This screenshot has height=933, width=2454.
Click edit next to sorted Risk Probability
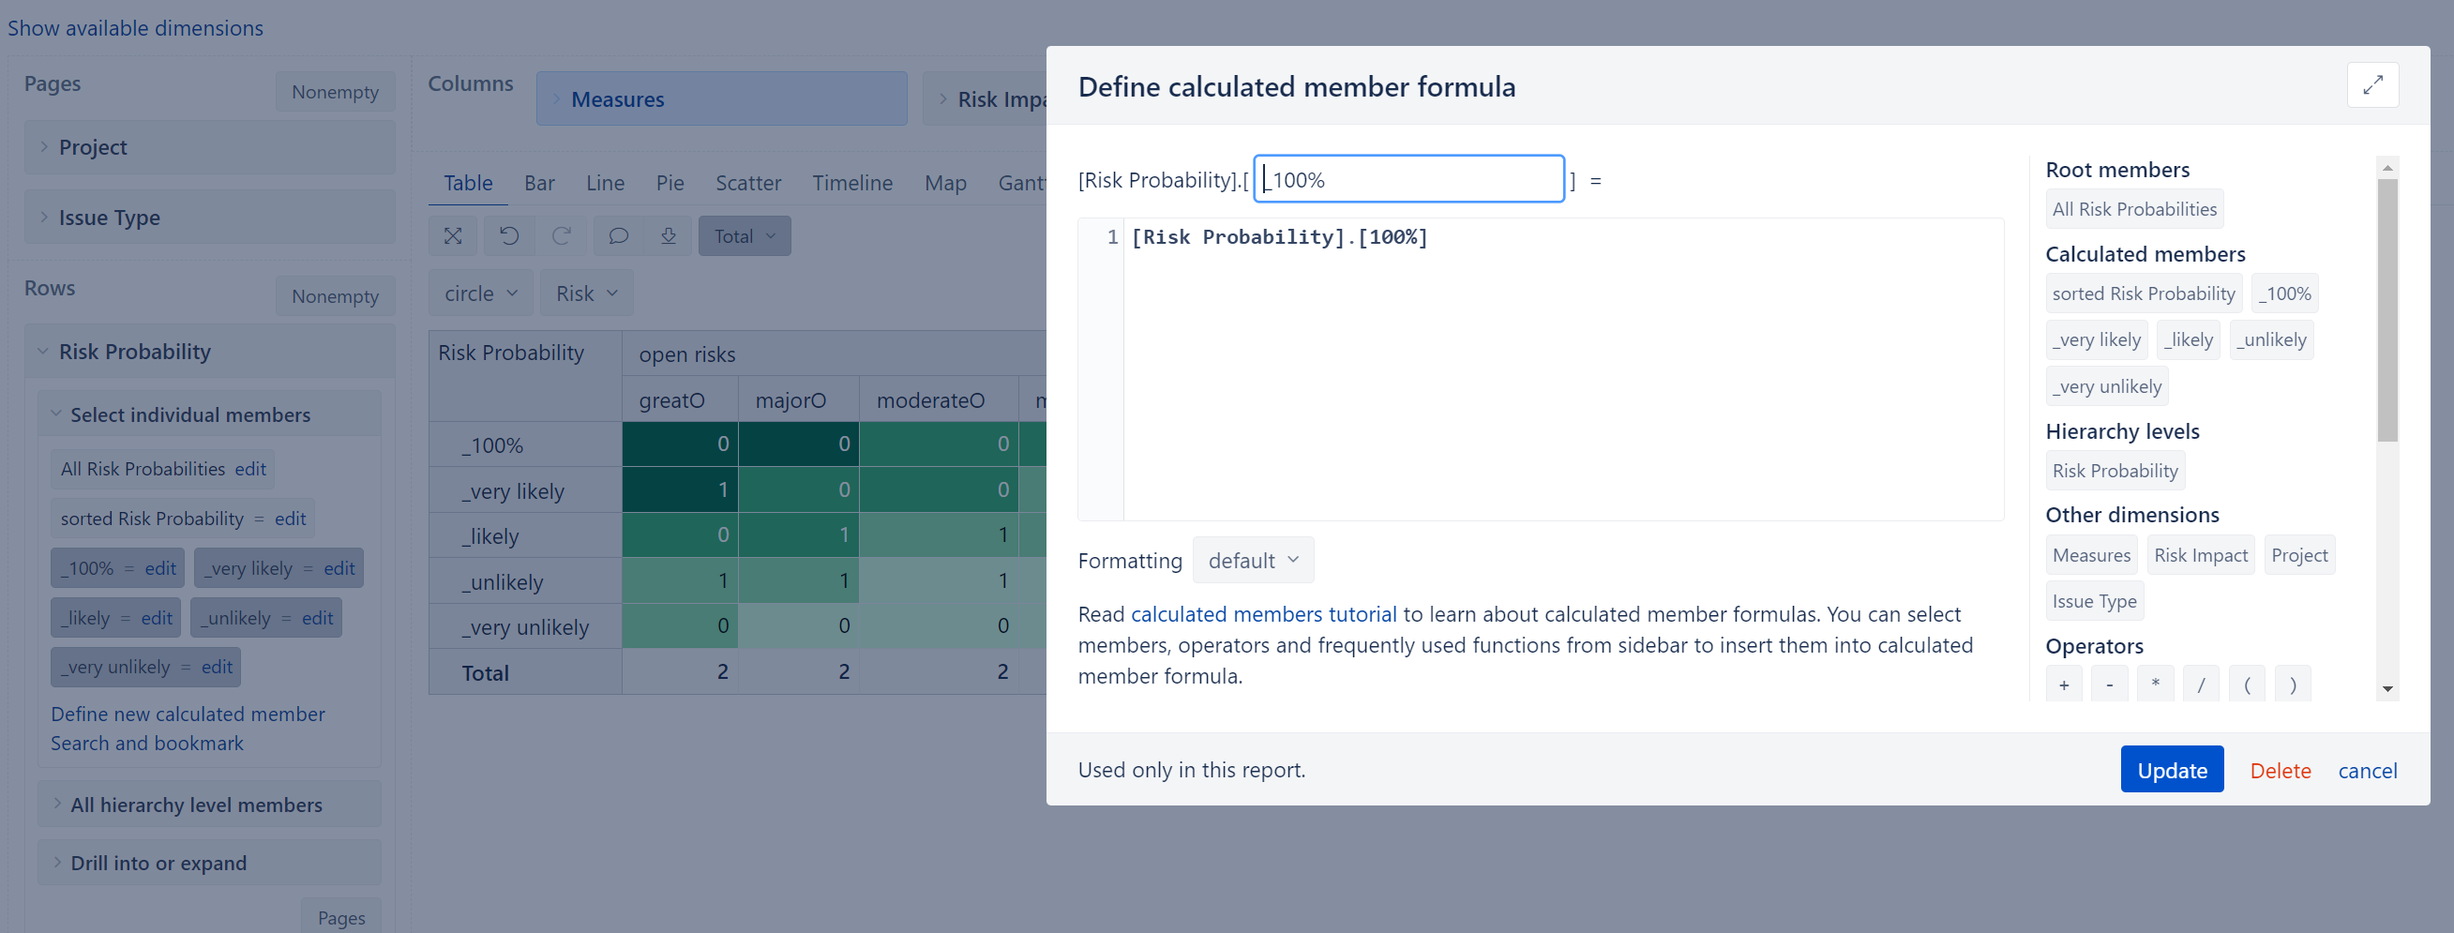(x=290, y=519)
